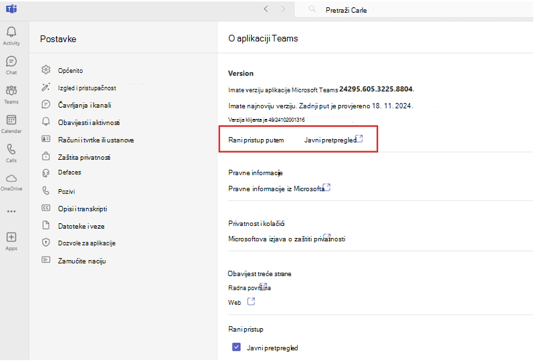The image size is (534, 363).
Task: Click the search magnifier icon
Action: (312, 9)
